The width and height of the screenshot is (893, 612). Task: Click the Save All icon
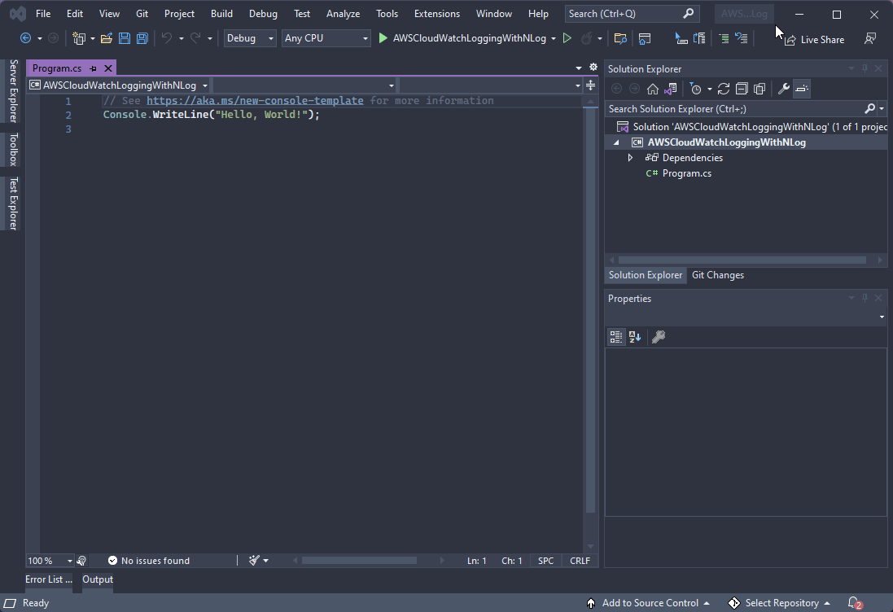pyautogui.click(x=142, y=38)
